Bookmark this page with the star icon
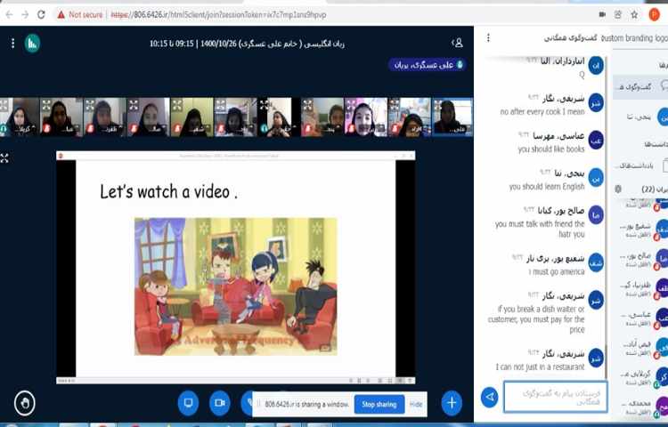The height and width of the screenshot is (427, 668). (634, 14)
